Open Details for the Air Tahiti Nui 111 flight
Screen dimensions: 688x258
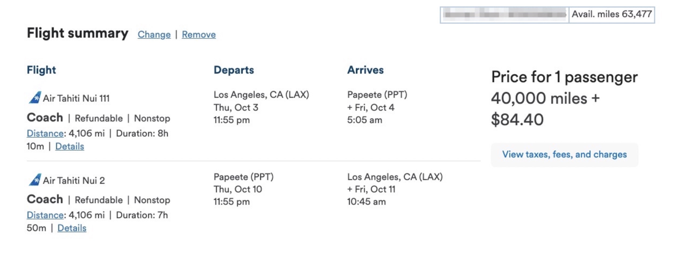(69, 146)
